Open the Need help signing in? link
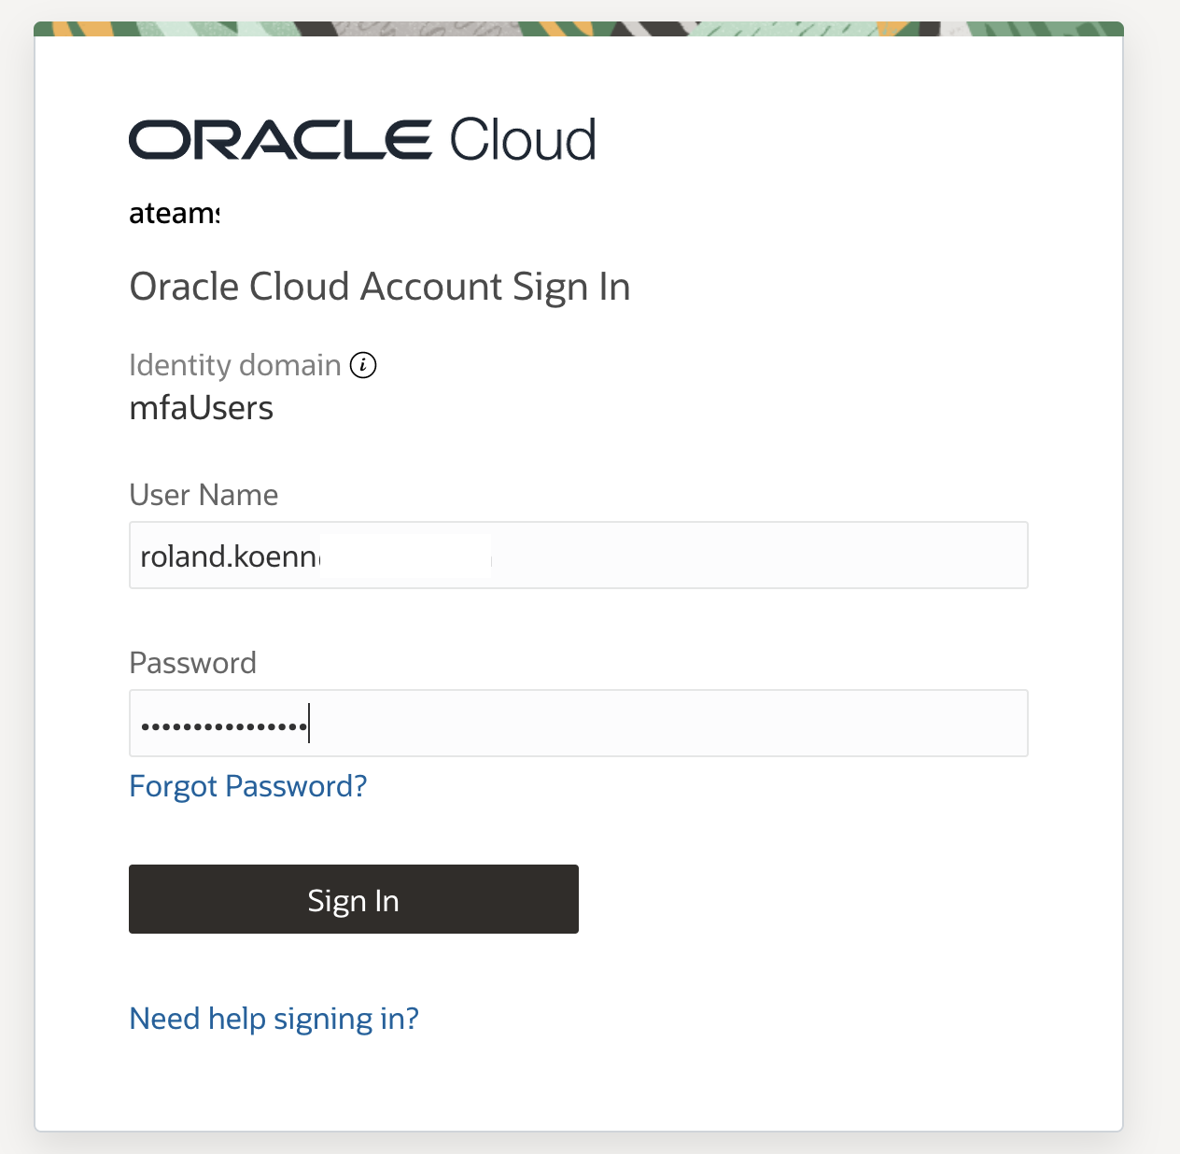1180x1154 pixels. 274,1019
